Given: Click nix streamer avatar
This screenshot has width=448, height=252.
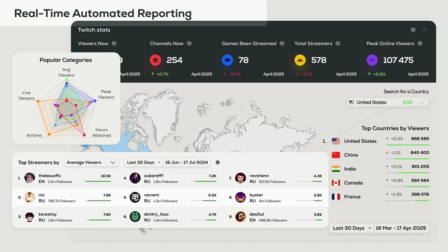Looking at the screenshot, I should point(30,197).
